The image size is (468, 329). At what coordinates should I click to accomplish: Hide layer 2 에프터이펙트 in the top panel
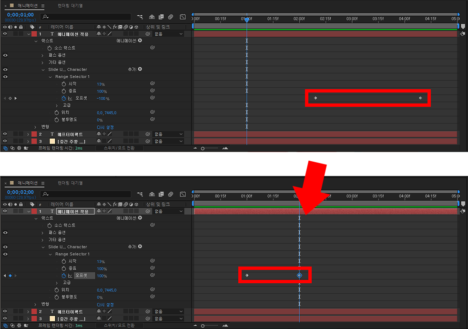coord(5,134)
